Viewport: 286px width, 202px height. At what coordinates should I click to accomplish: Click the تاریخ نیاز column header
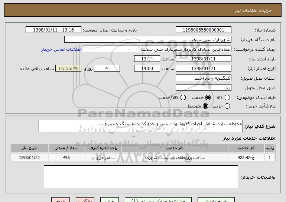pos(29,148)
